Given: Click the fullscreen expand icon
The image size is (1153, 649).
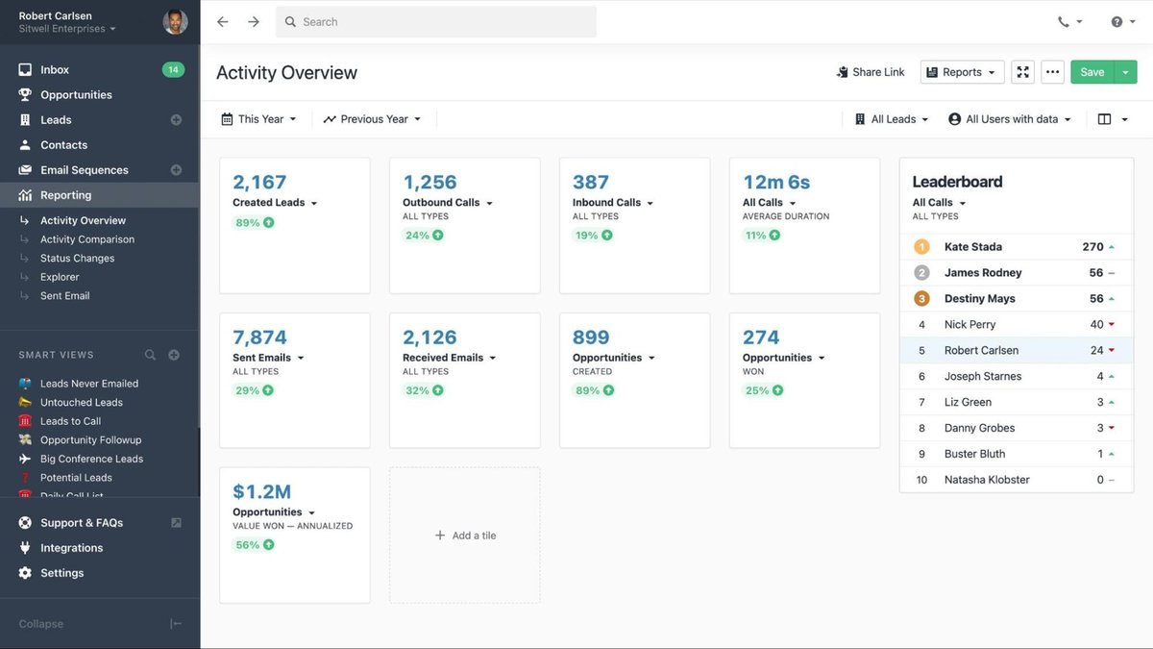Looking at the screenshot, I should click(x=1023, y=72).
